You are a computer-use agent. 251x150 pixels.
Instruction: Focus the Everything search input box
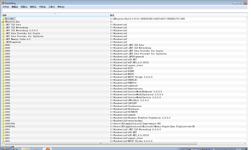[125, 11]
